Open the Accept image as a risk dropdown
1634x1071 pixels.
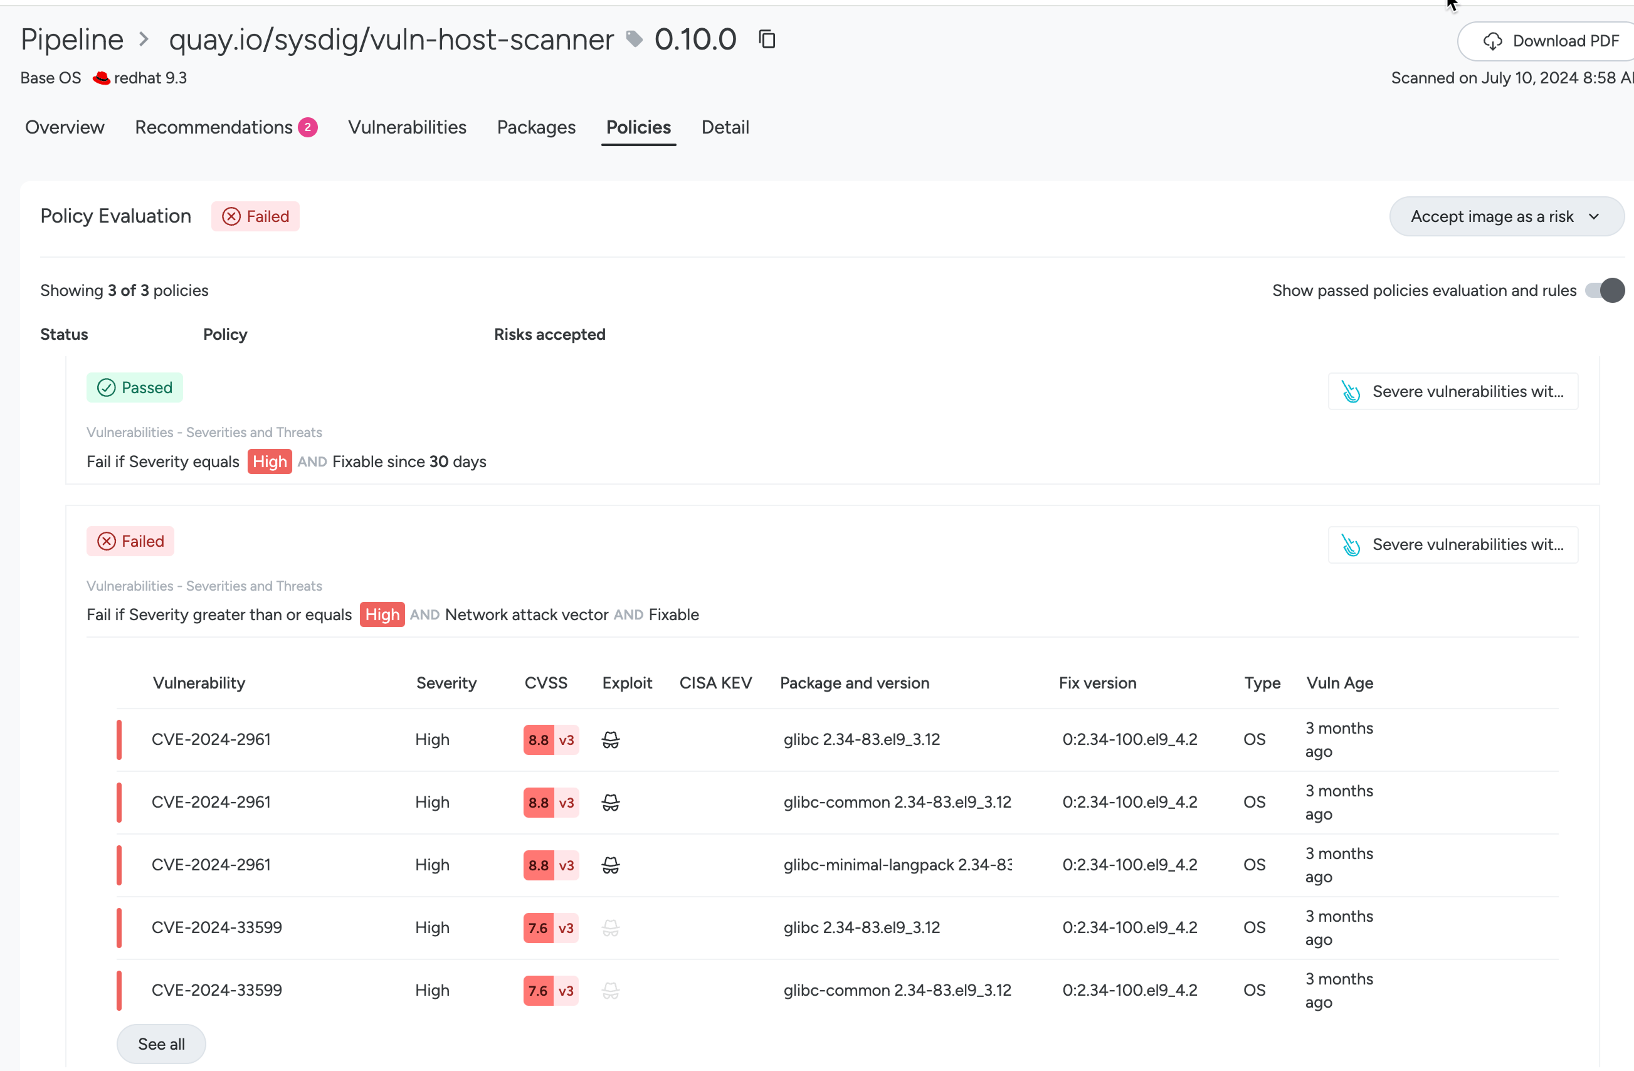pos(1505,216)
